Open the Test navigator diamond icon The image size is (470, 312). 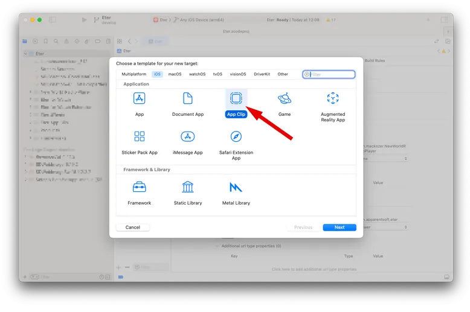(x=77, y=41)
